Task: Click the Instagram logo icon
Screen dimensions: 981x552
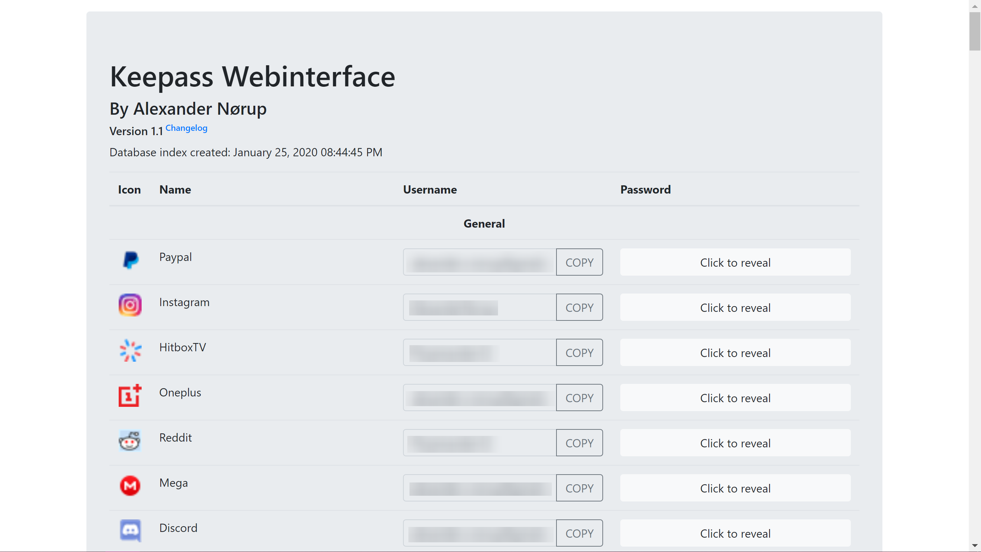Action: pyautogui.click(x=130, y=305)
